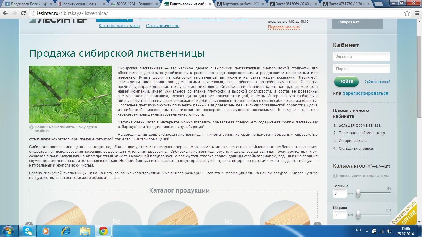Click the larch branch photo
This screenshot has height=237, width=422.
70,94
